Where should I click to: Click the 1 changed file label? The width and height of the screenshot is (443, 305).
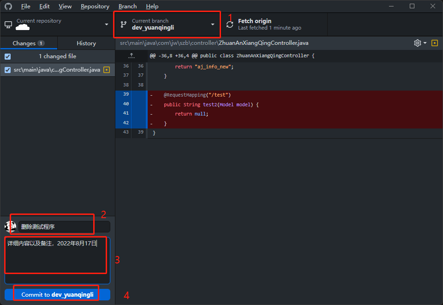(x=58, y=56)
